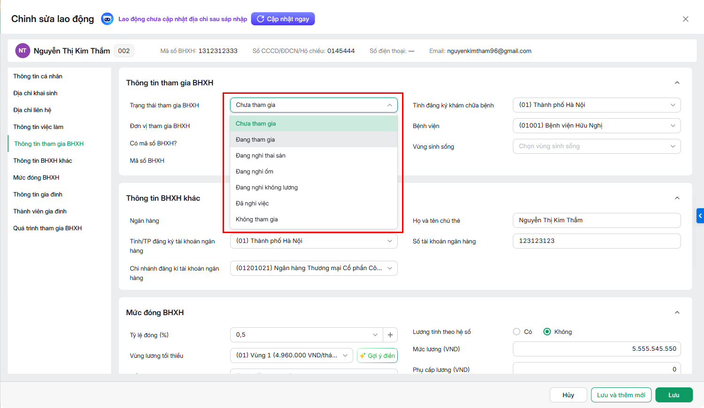Close the Trạng thái tham gia BHXH dropdown
Screen dimensions: 704x408
(314, 105)
